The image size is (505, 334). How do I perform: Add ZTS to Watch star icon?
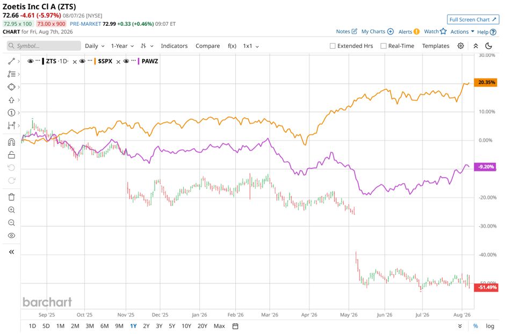443,31
